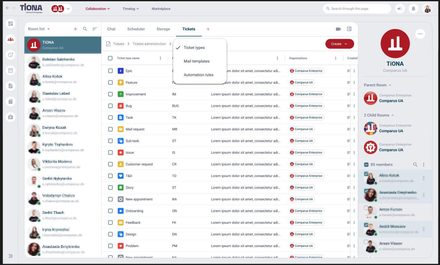Toggle the side panel layout icon
The image size is (440, 265).
click(349, 29)
